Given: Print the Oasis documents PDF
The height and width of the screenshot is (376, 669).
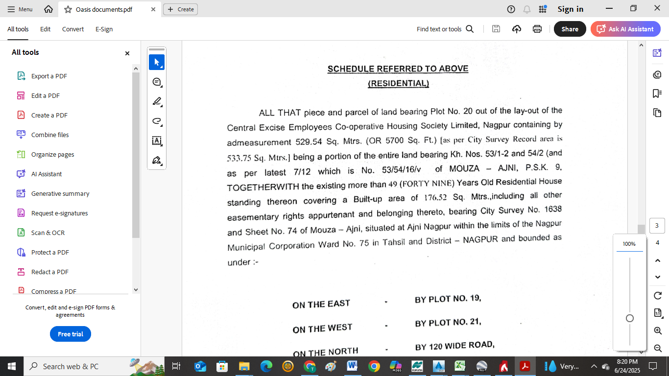Looking at the screenshot, I should click(x=537, y=29).
